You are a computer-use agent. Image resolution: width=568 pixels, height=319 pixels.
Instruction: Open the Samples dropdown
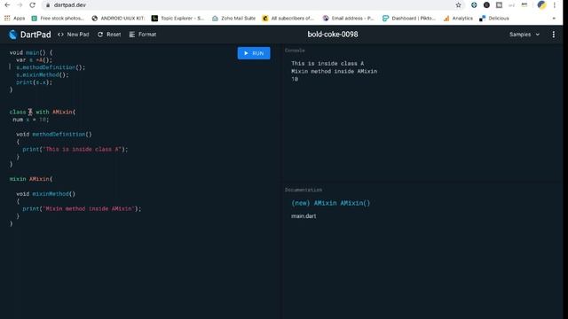[x=525, y=35]
